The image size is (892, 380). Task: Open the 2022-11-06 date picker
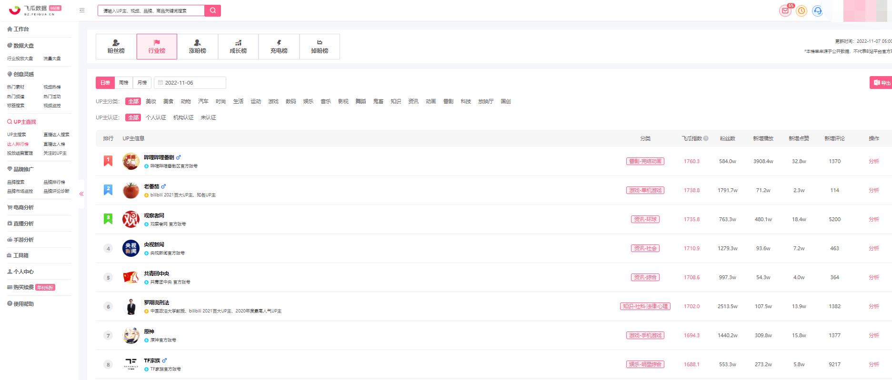tap(190, 83)
